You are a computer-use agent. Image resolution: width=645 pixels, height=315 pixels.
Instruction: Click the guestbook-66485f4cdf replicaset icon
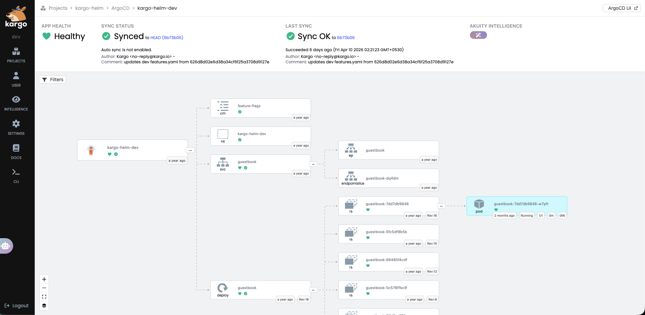(351, 260)
